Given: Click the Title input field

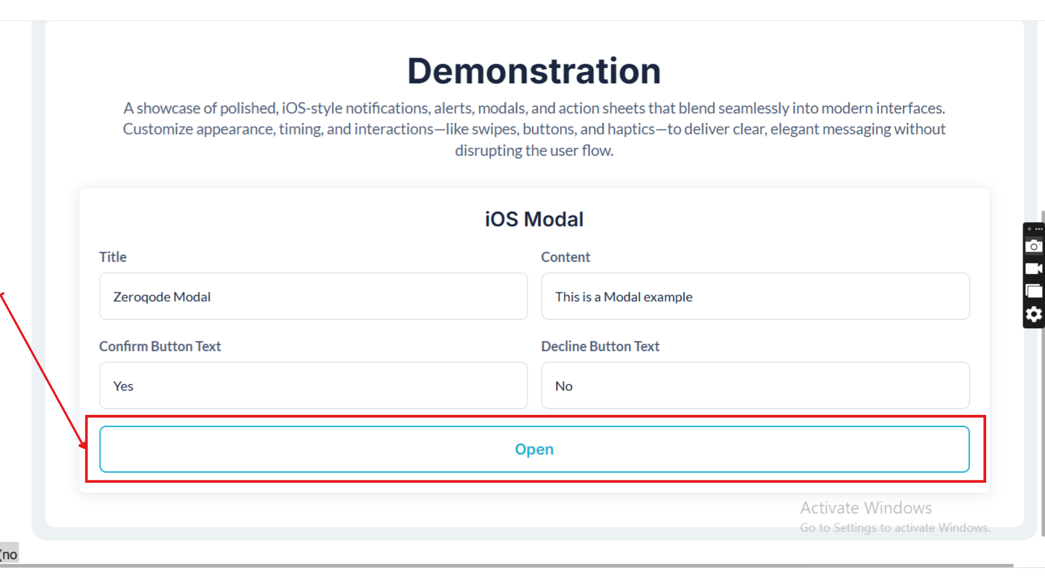Looking at the screenshot, I should click(313, 296).
